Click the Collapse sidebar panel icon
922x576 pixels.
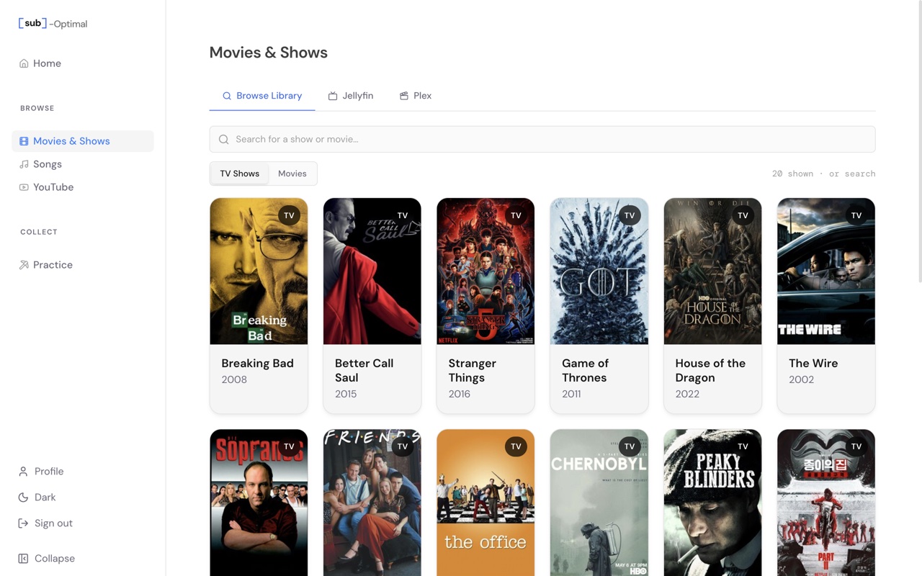click(23, 559)
